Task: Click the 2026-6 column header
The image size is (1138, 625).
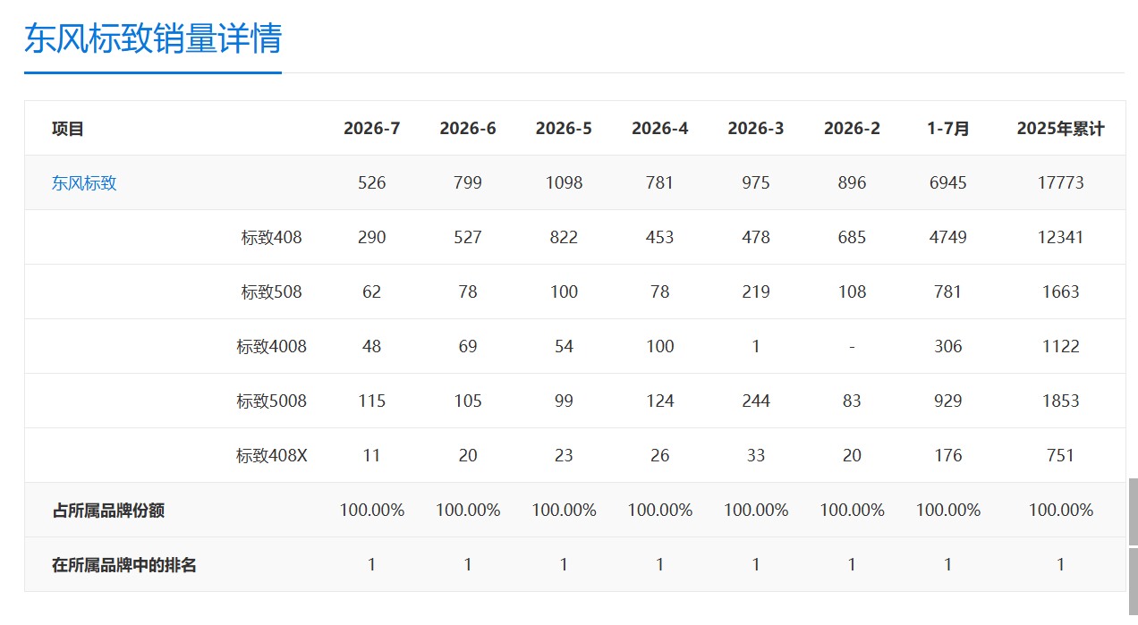Action: click(468, 129)
